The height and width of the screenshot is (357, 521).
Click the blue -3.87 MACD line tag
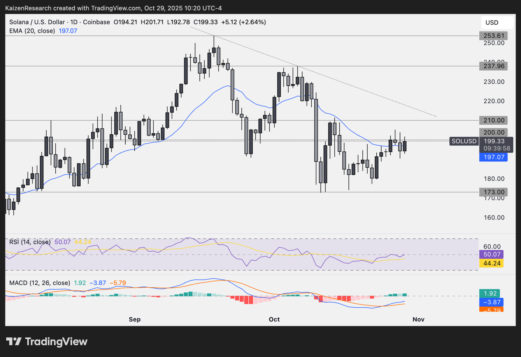coord(491,302)
